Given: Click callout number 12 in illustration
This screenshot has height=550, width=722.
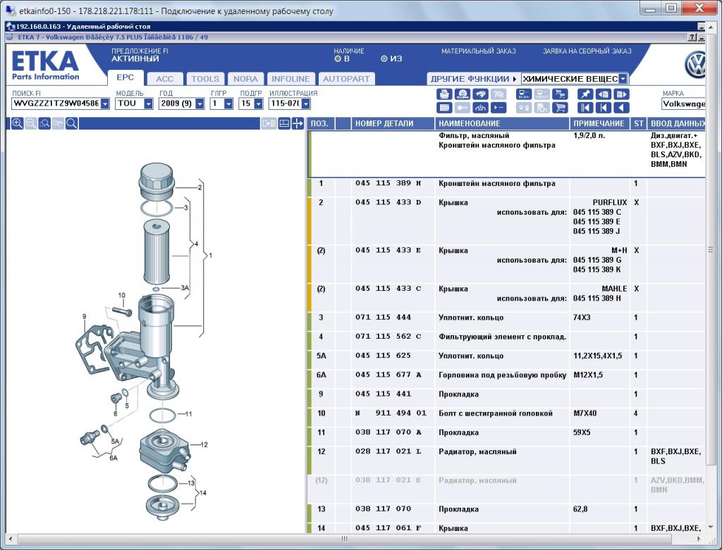Looking at the screenshot, I should (204, 444).
